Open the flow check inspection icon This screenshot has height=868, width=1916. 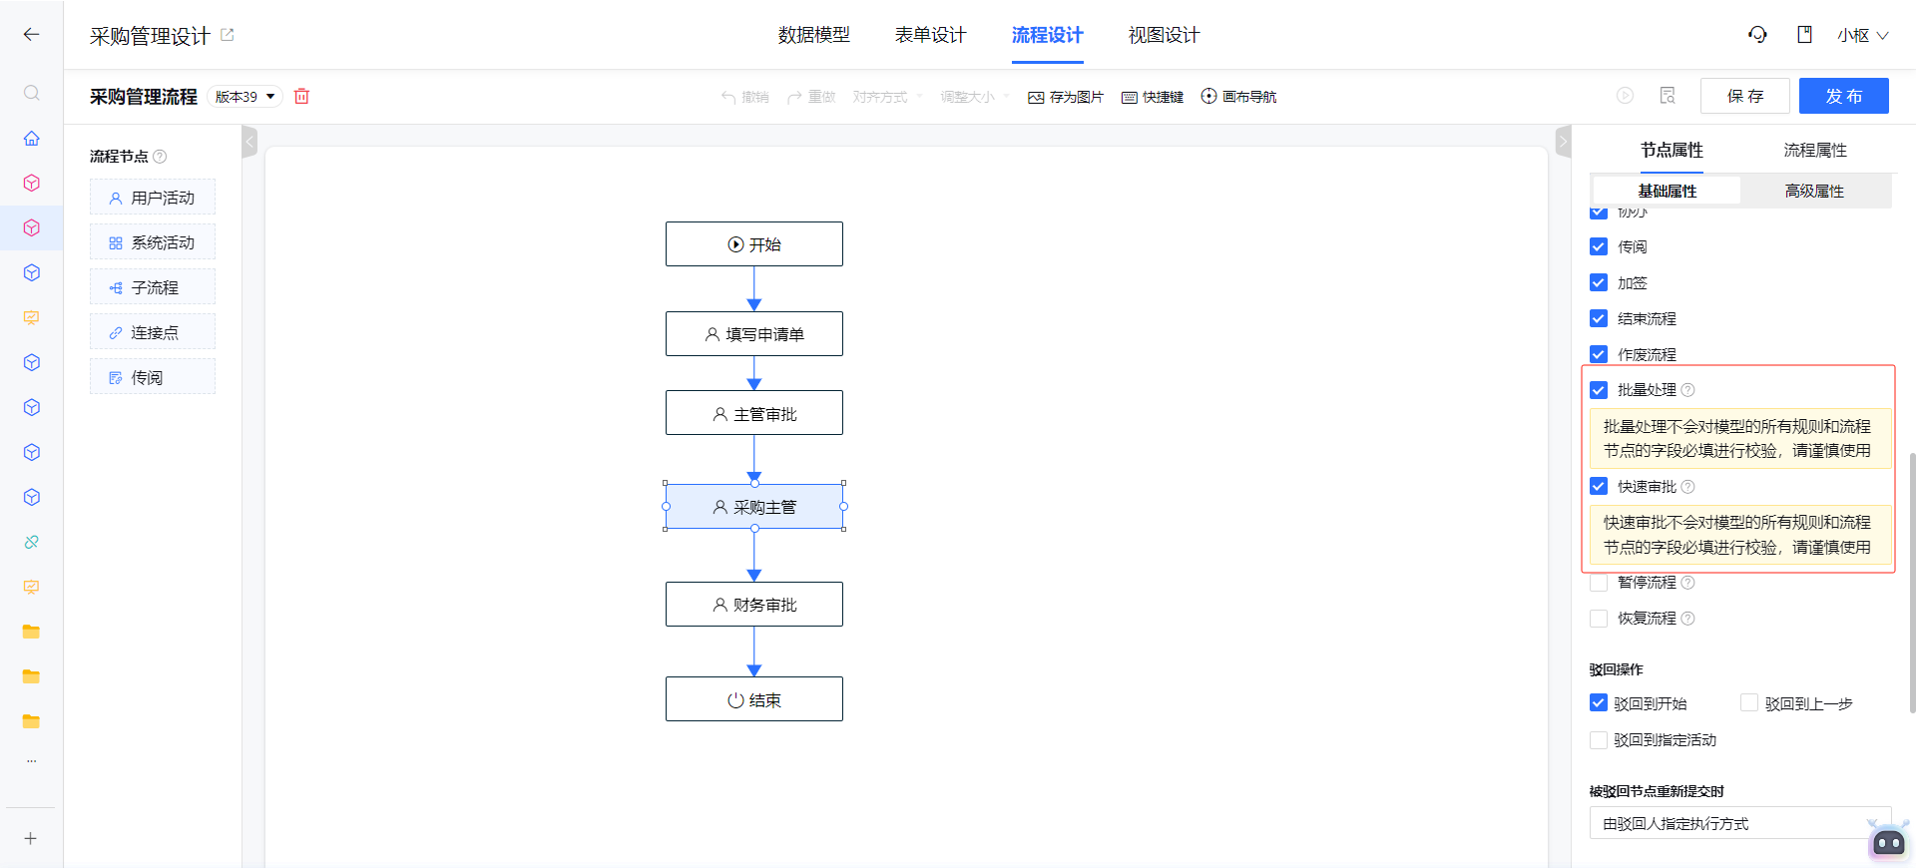click(1667, 96)
